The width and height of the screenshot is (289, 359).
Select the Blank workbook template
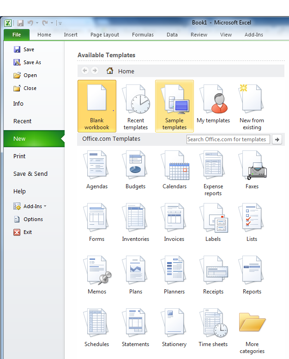97,106
